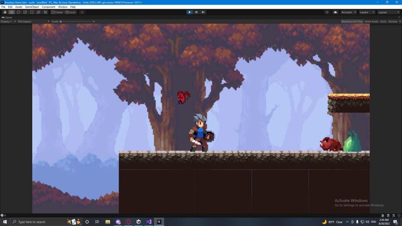Select the Scale tool in Unity toolbar
Viewport: 402px width, 226px height.
tap(25, 13)
